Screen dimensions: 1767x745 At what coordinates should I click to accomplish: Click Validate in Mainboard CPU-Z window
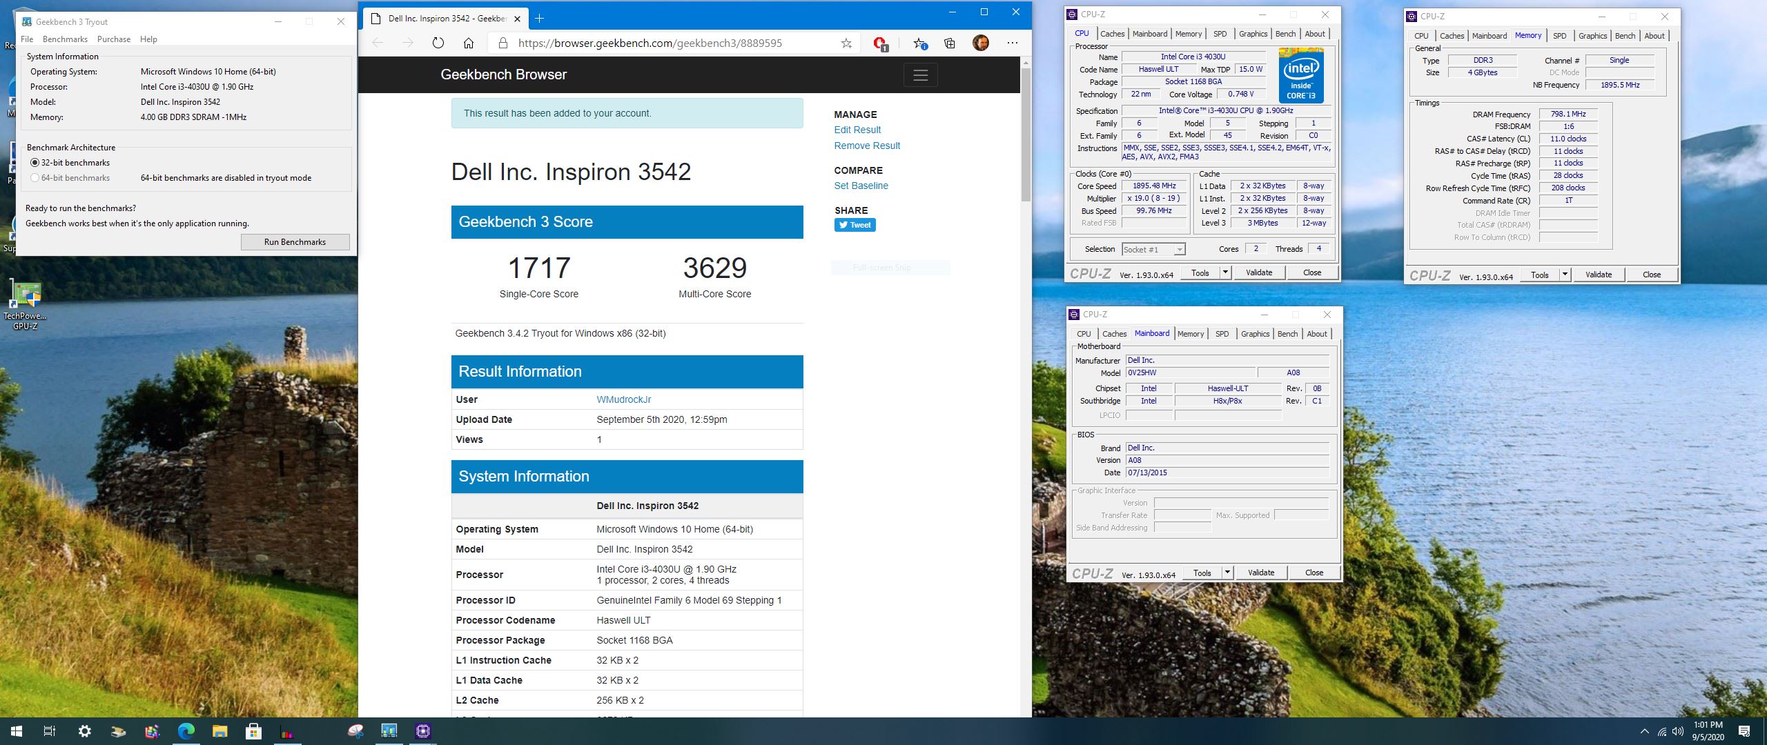[1261, 573]
